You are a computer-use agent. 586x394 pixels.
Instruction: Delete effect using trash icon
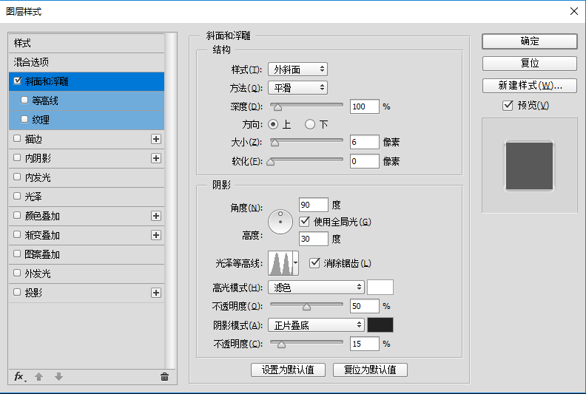[164, 376]
